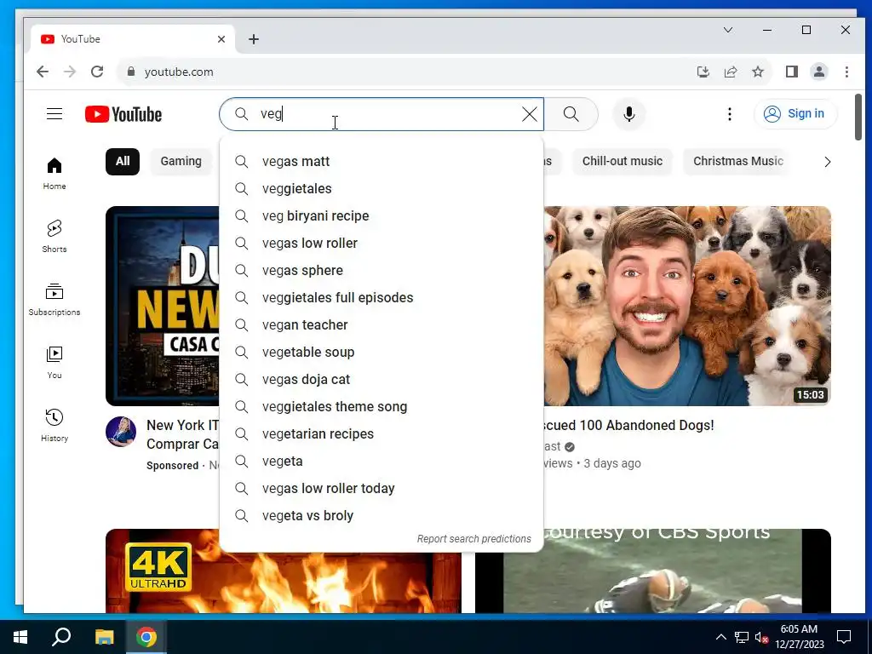View site information lock icon
This screenshot has height=654, width=872.
point(131,72)
